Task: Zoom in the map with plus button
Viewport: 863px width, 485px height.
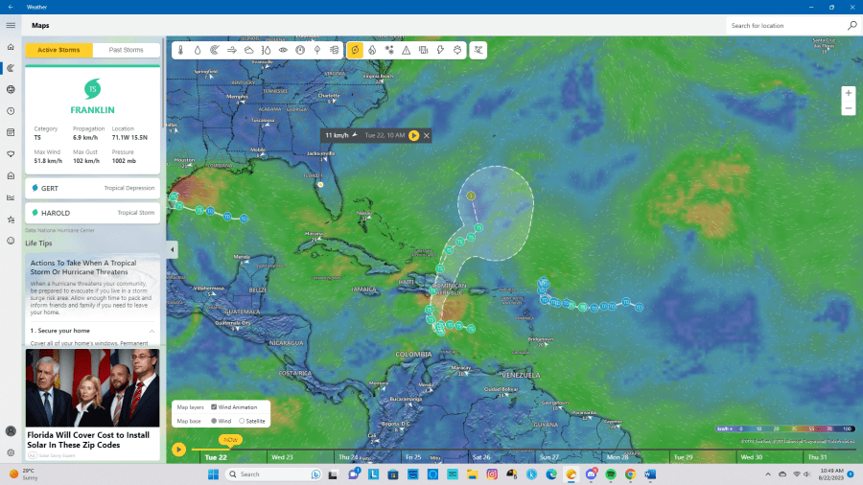Action: click(848, 93)
